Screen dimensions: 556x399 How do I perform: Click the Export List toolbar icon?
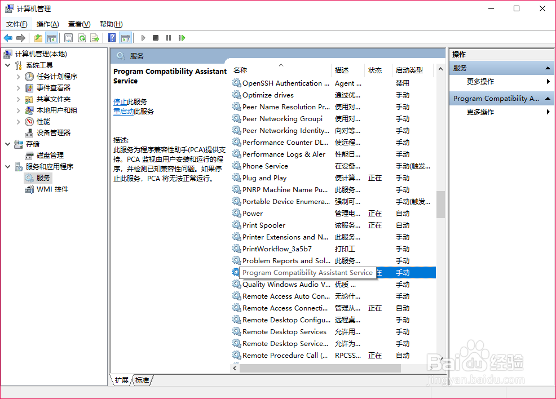tap(95, 38)
